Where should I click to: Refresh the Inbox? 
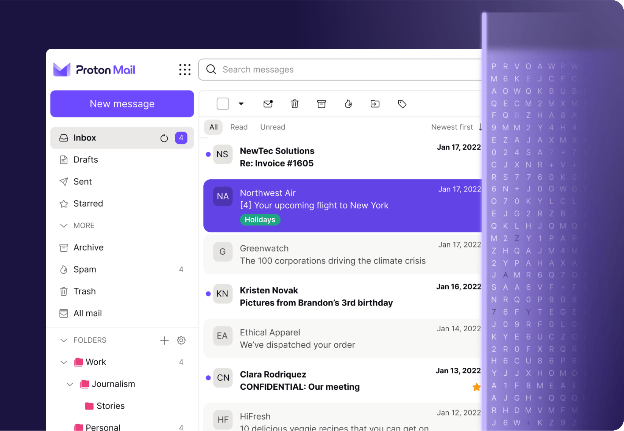click(x=164, y=138)
